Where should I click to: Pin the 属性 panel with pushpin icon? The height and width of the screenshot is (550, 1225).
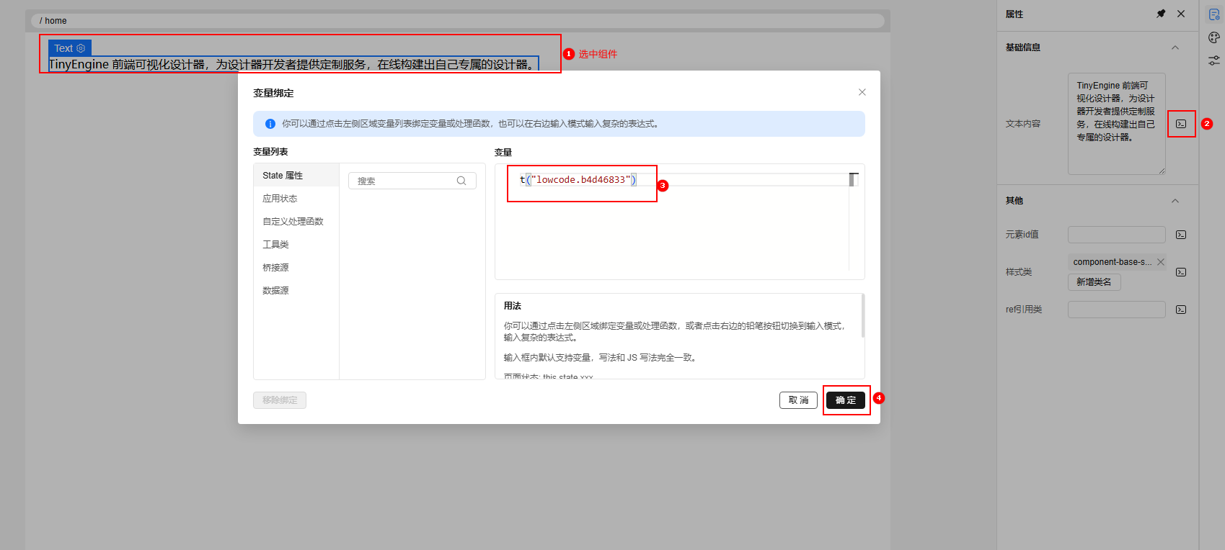1161,14
